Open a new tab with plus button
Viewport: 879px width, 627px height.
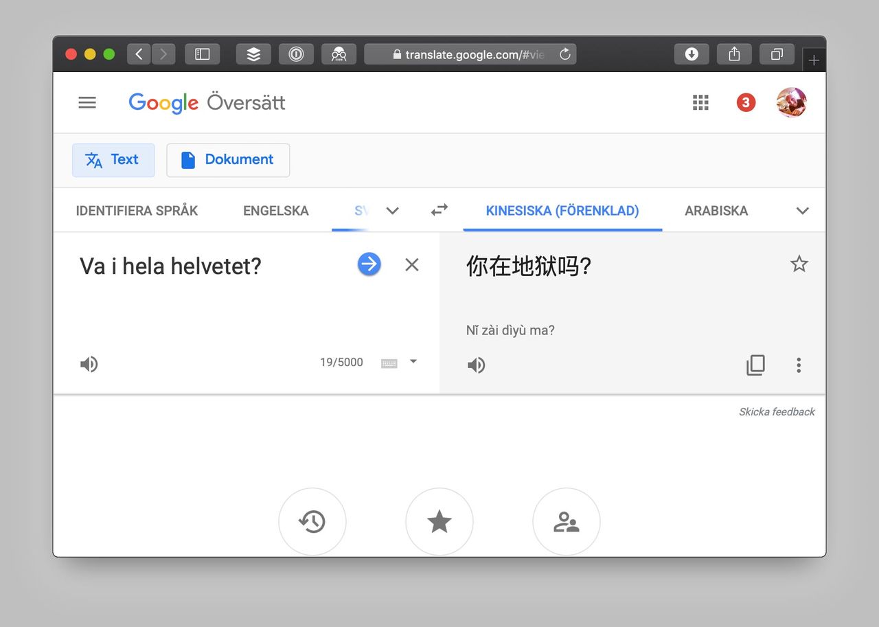[x=814, y=60]
